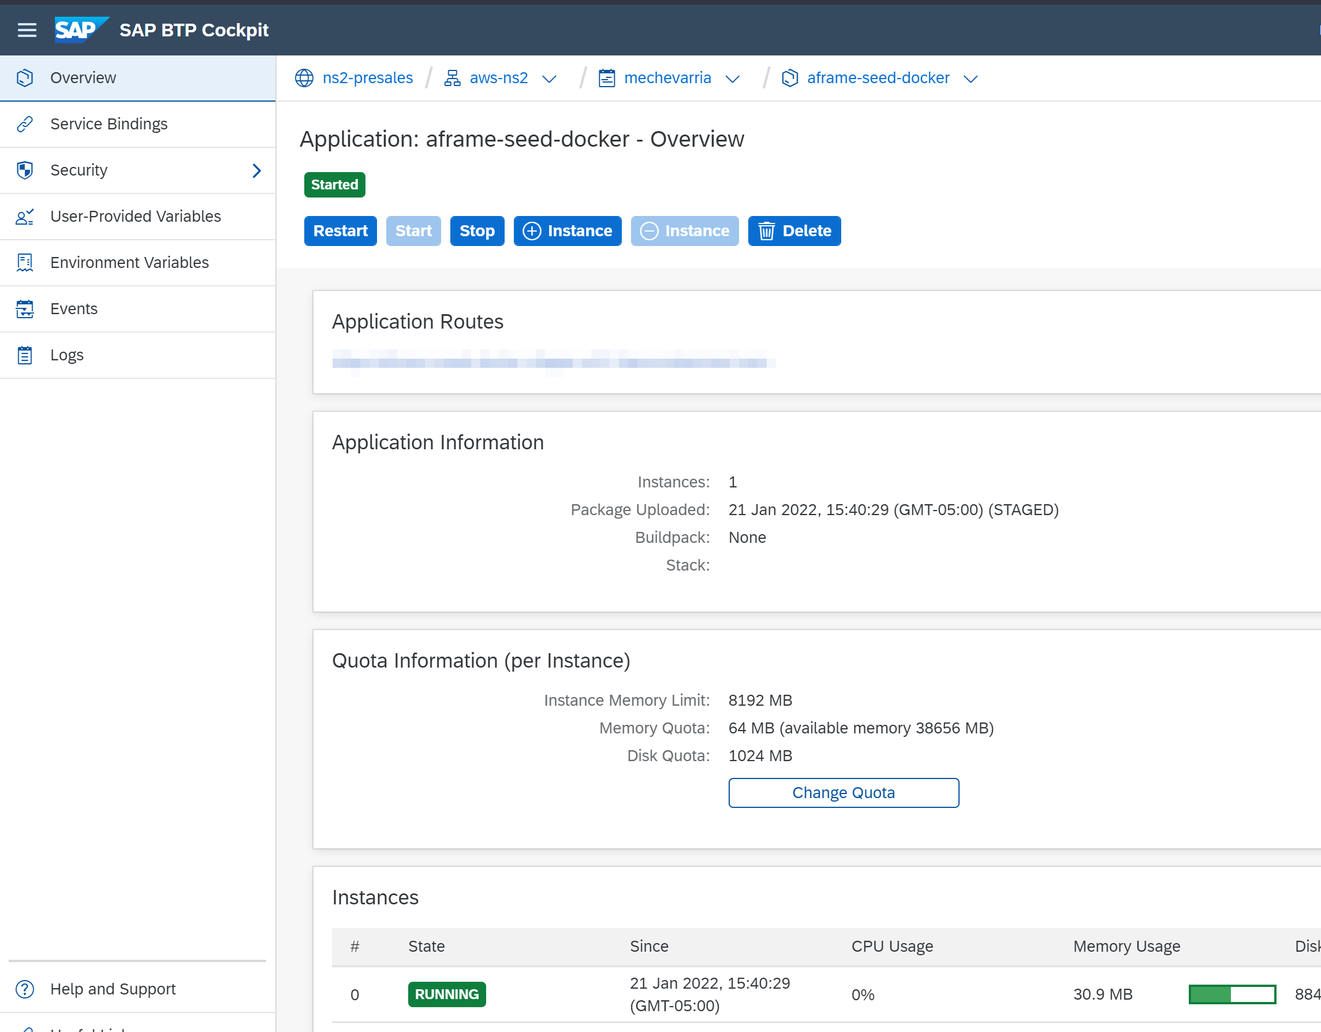This screenshot has width=1321, height=1032.
Task: Select Overview in the sidebar
Action: (84, 78)
